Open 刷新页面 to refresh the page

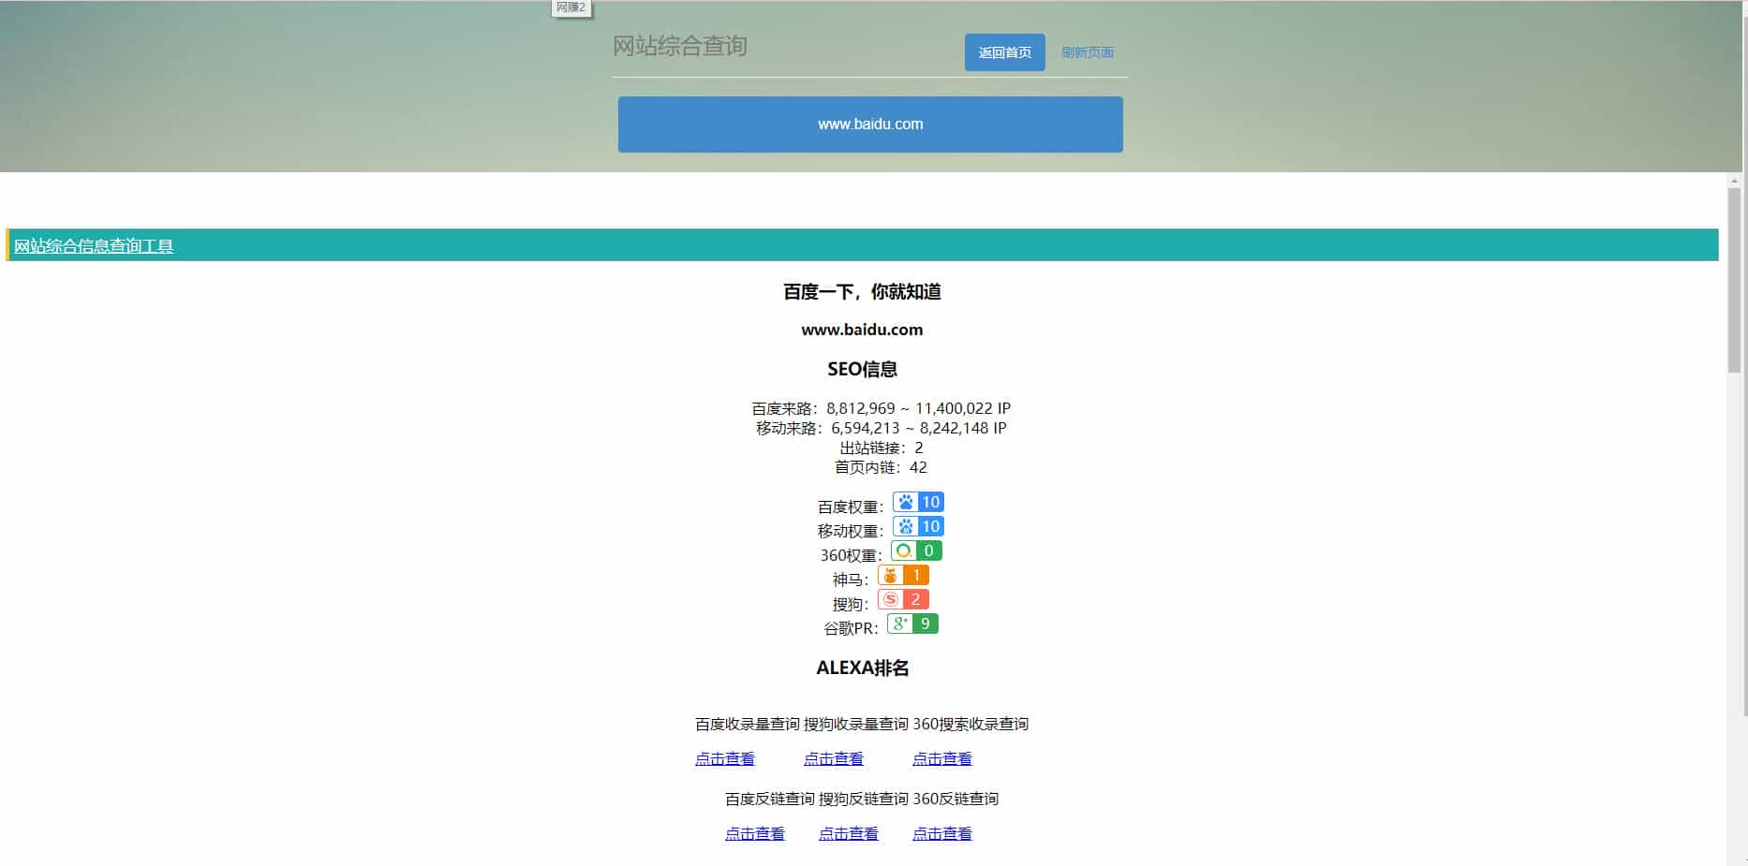(1088, 52)
